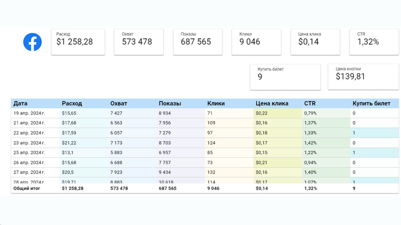Sort table by Цена клика column header
The image size is (401, 225).
click(272, 104)
